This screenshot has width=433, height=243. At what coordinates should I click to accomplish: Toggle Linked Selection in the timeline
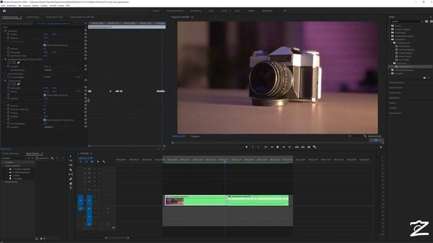coord(92,162)
